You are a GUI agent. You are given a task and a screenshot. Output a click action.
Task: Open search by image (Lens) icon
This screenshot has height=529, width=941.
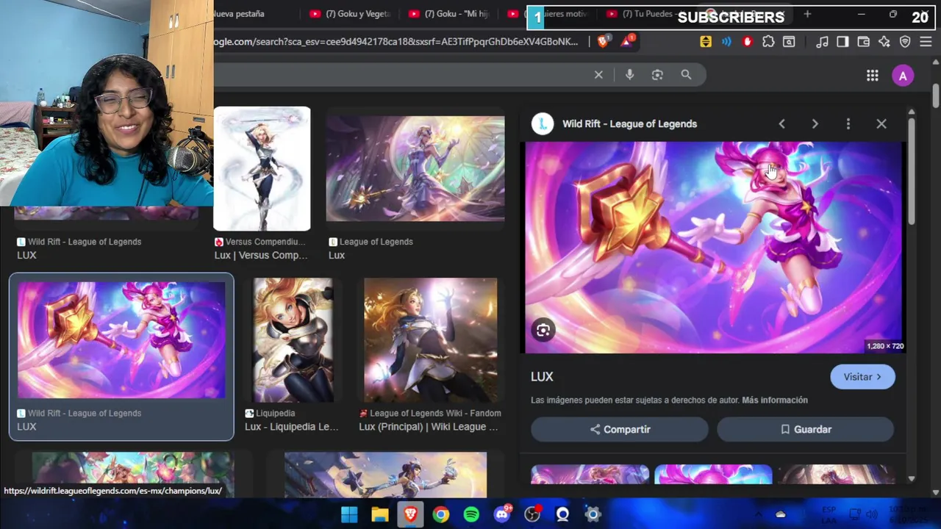pyautogui.click(x=657, y=75)
